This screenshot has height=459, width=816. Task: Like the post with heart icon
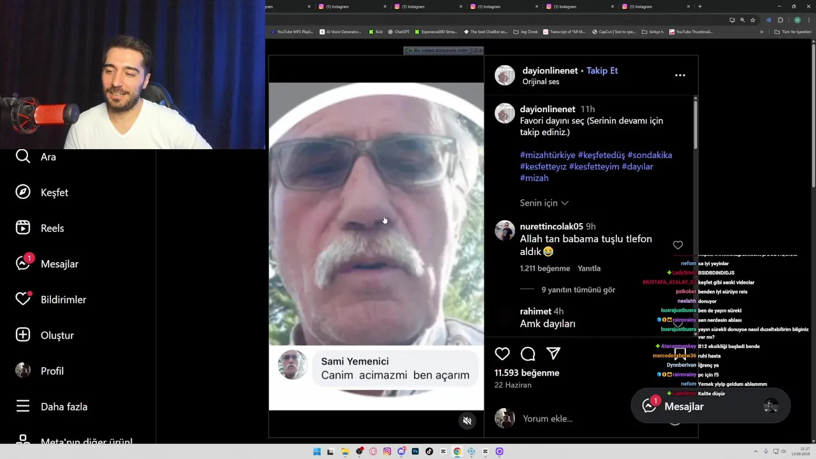pyautogui.click(x=502, y=354)
